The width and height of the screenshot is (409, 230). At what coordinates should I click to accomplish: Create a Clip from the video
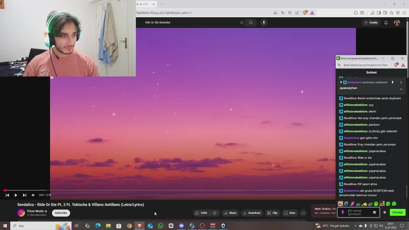[x=272, y=213]
